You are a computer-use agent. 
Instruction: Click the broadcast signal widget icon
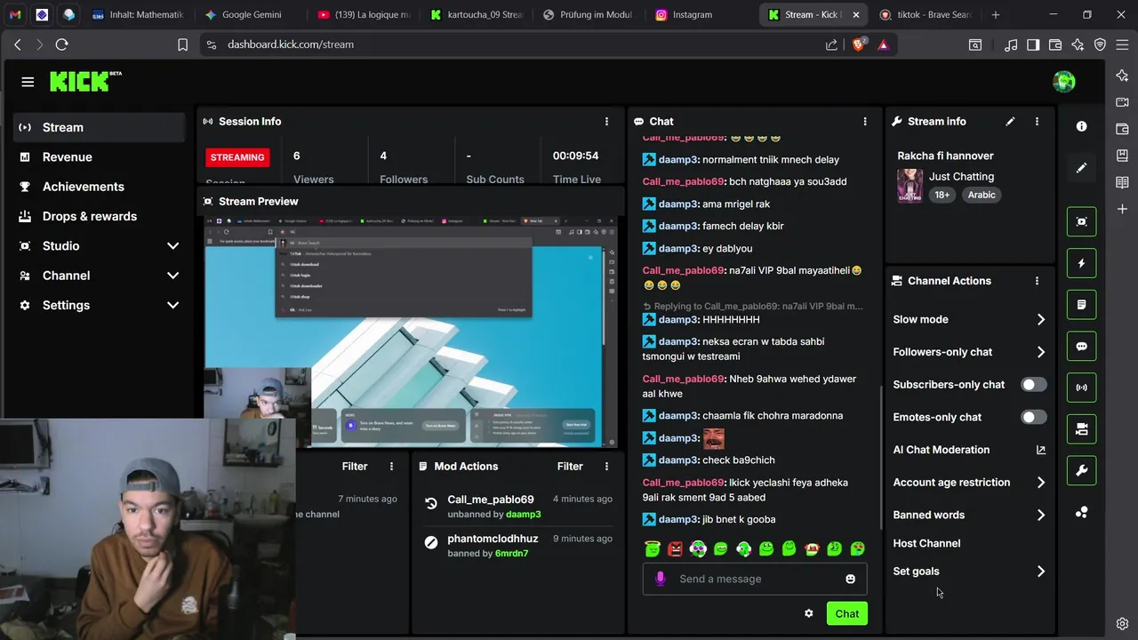pyautogui.click(x=1082, y=388)
